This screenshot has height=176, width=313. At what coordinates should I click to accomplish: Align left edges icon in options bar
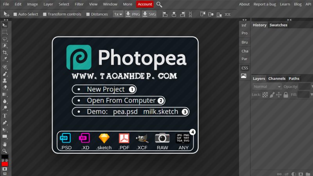(x=165, y=14)
